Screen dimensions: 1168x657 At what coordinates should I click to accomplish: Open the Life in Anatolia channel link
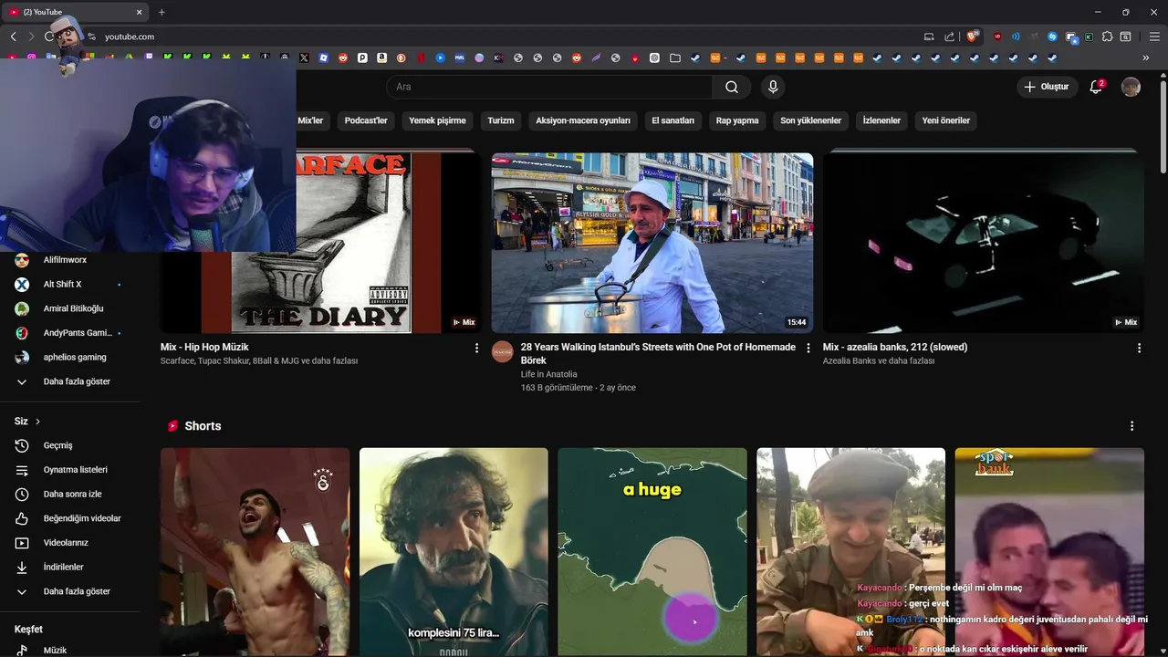(x=548, y=374)
